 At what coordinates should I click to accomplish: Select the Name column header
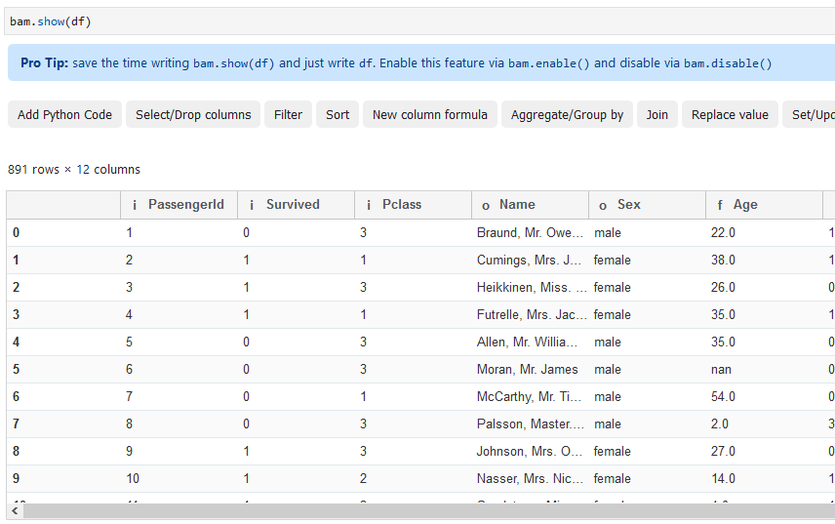(x=517, y=205)
